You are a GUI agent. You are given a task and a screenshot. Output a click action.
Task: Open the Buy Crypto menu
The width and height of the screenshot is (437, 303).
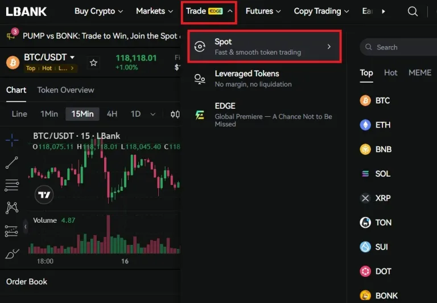pyautogui.click(x=98, y=11)
